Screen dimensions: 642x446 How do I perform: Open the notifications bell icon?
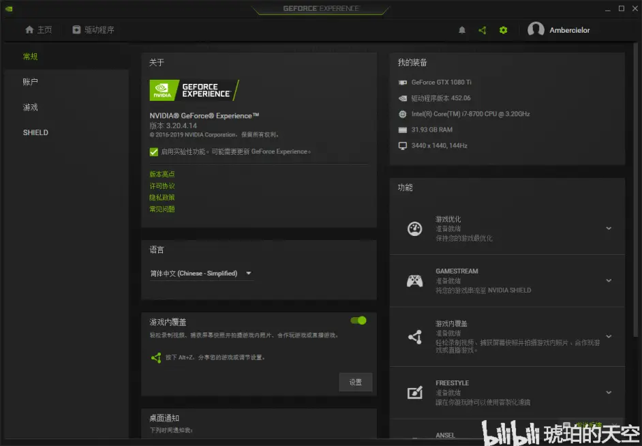(462, 30)
